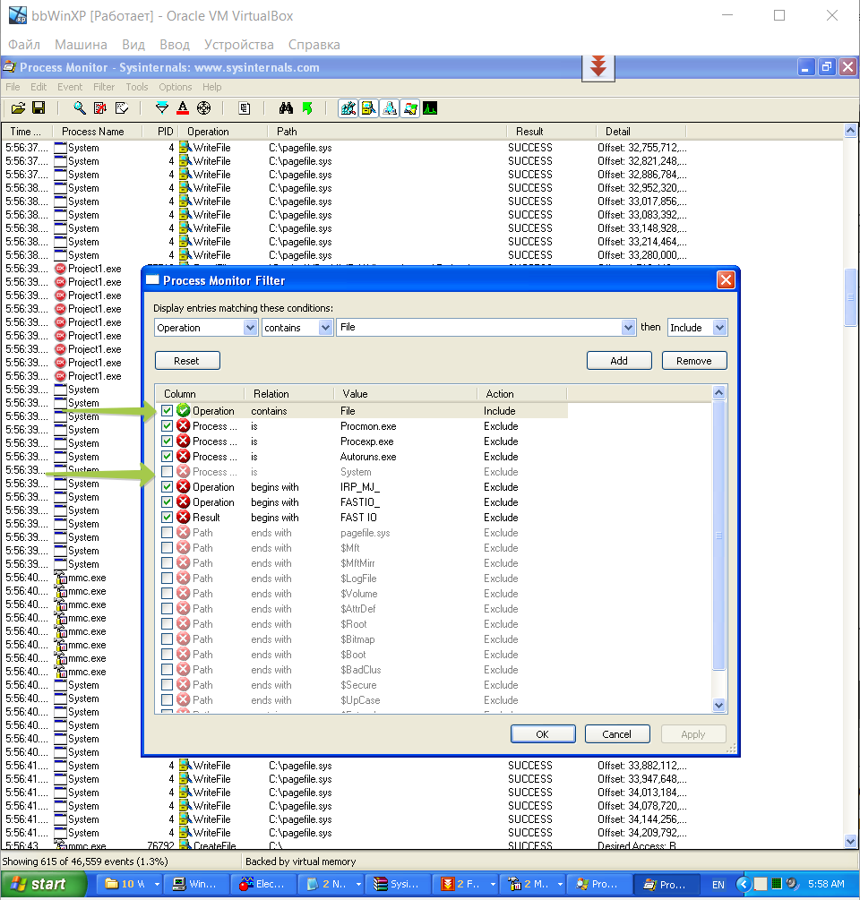Screen dimensions: 860x900
Task: Expand the '2 M..' taskbar group arrow
Action: tap(560, 884)
